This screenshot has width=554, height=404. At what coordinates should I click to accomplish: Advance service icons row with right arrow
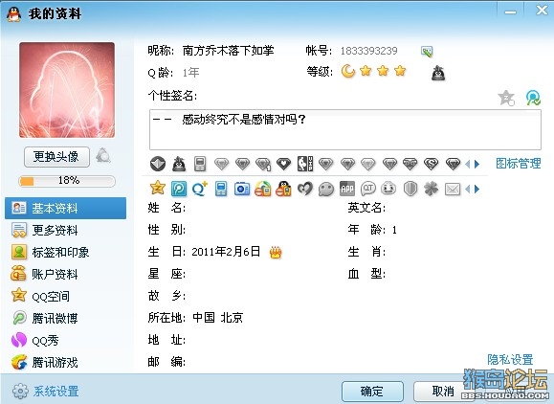pyautogui.click(x=477, y=190)
